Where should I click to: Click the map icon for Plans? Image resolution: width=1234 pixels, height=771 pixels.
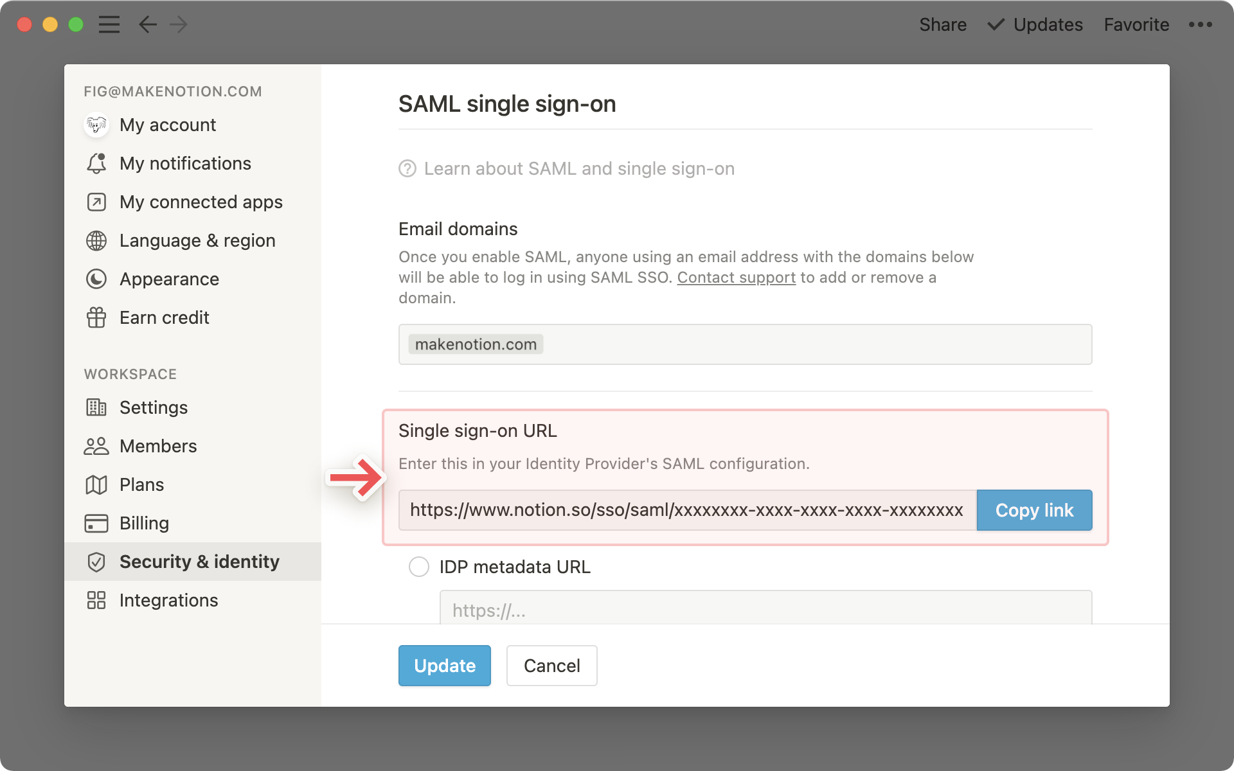(96, 484)
